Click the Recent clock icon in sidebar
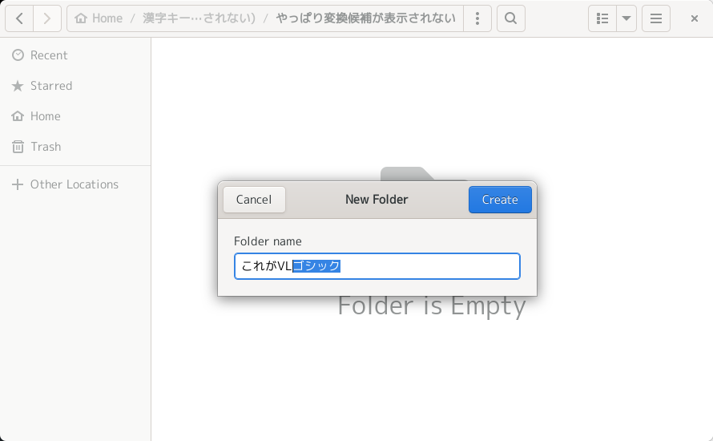Viewport: 713px width, 441px height. (18, 55)
